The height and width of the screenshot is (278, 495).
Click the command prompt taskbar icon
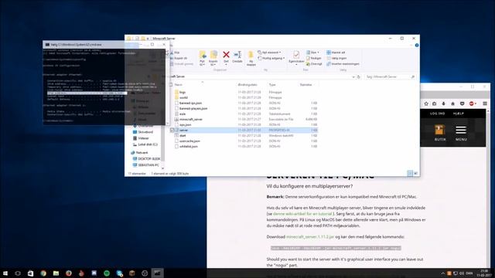click(157, 273)
